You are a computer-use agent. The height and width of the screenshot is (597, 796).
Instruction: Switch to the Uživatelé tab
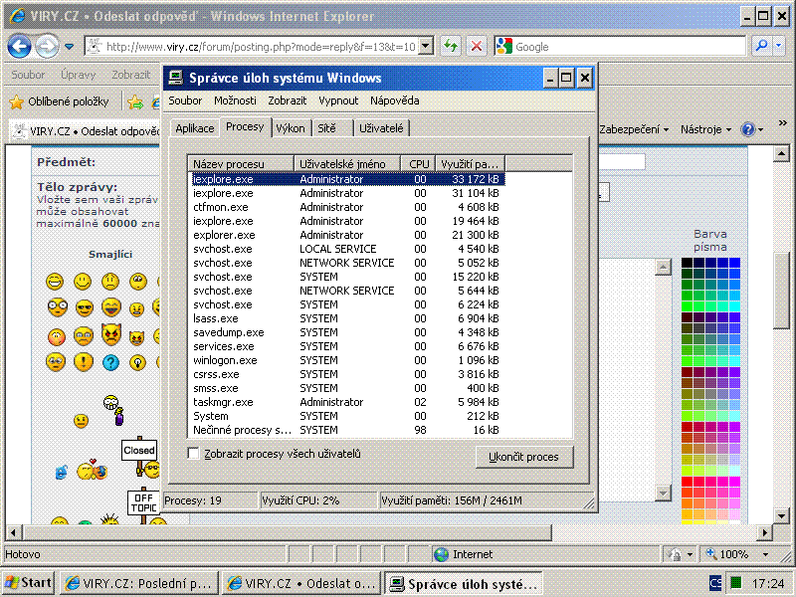381,128
